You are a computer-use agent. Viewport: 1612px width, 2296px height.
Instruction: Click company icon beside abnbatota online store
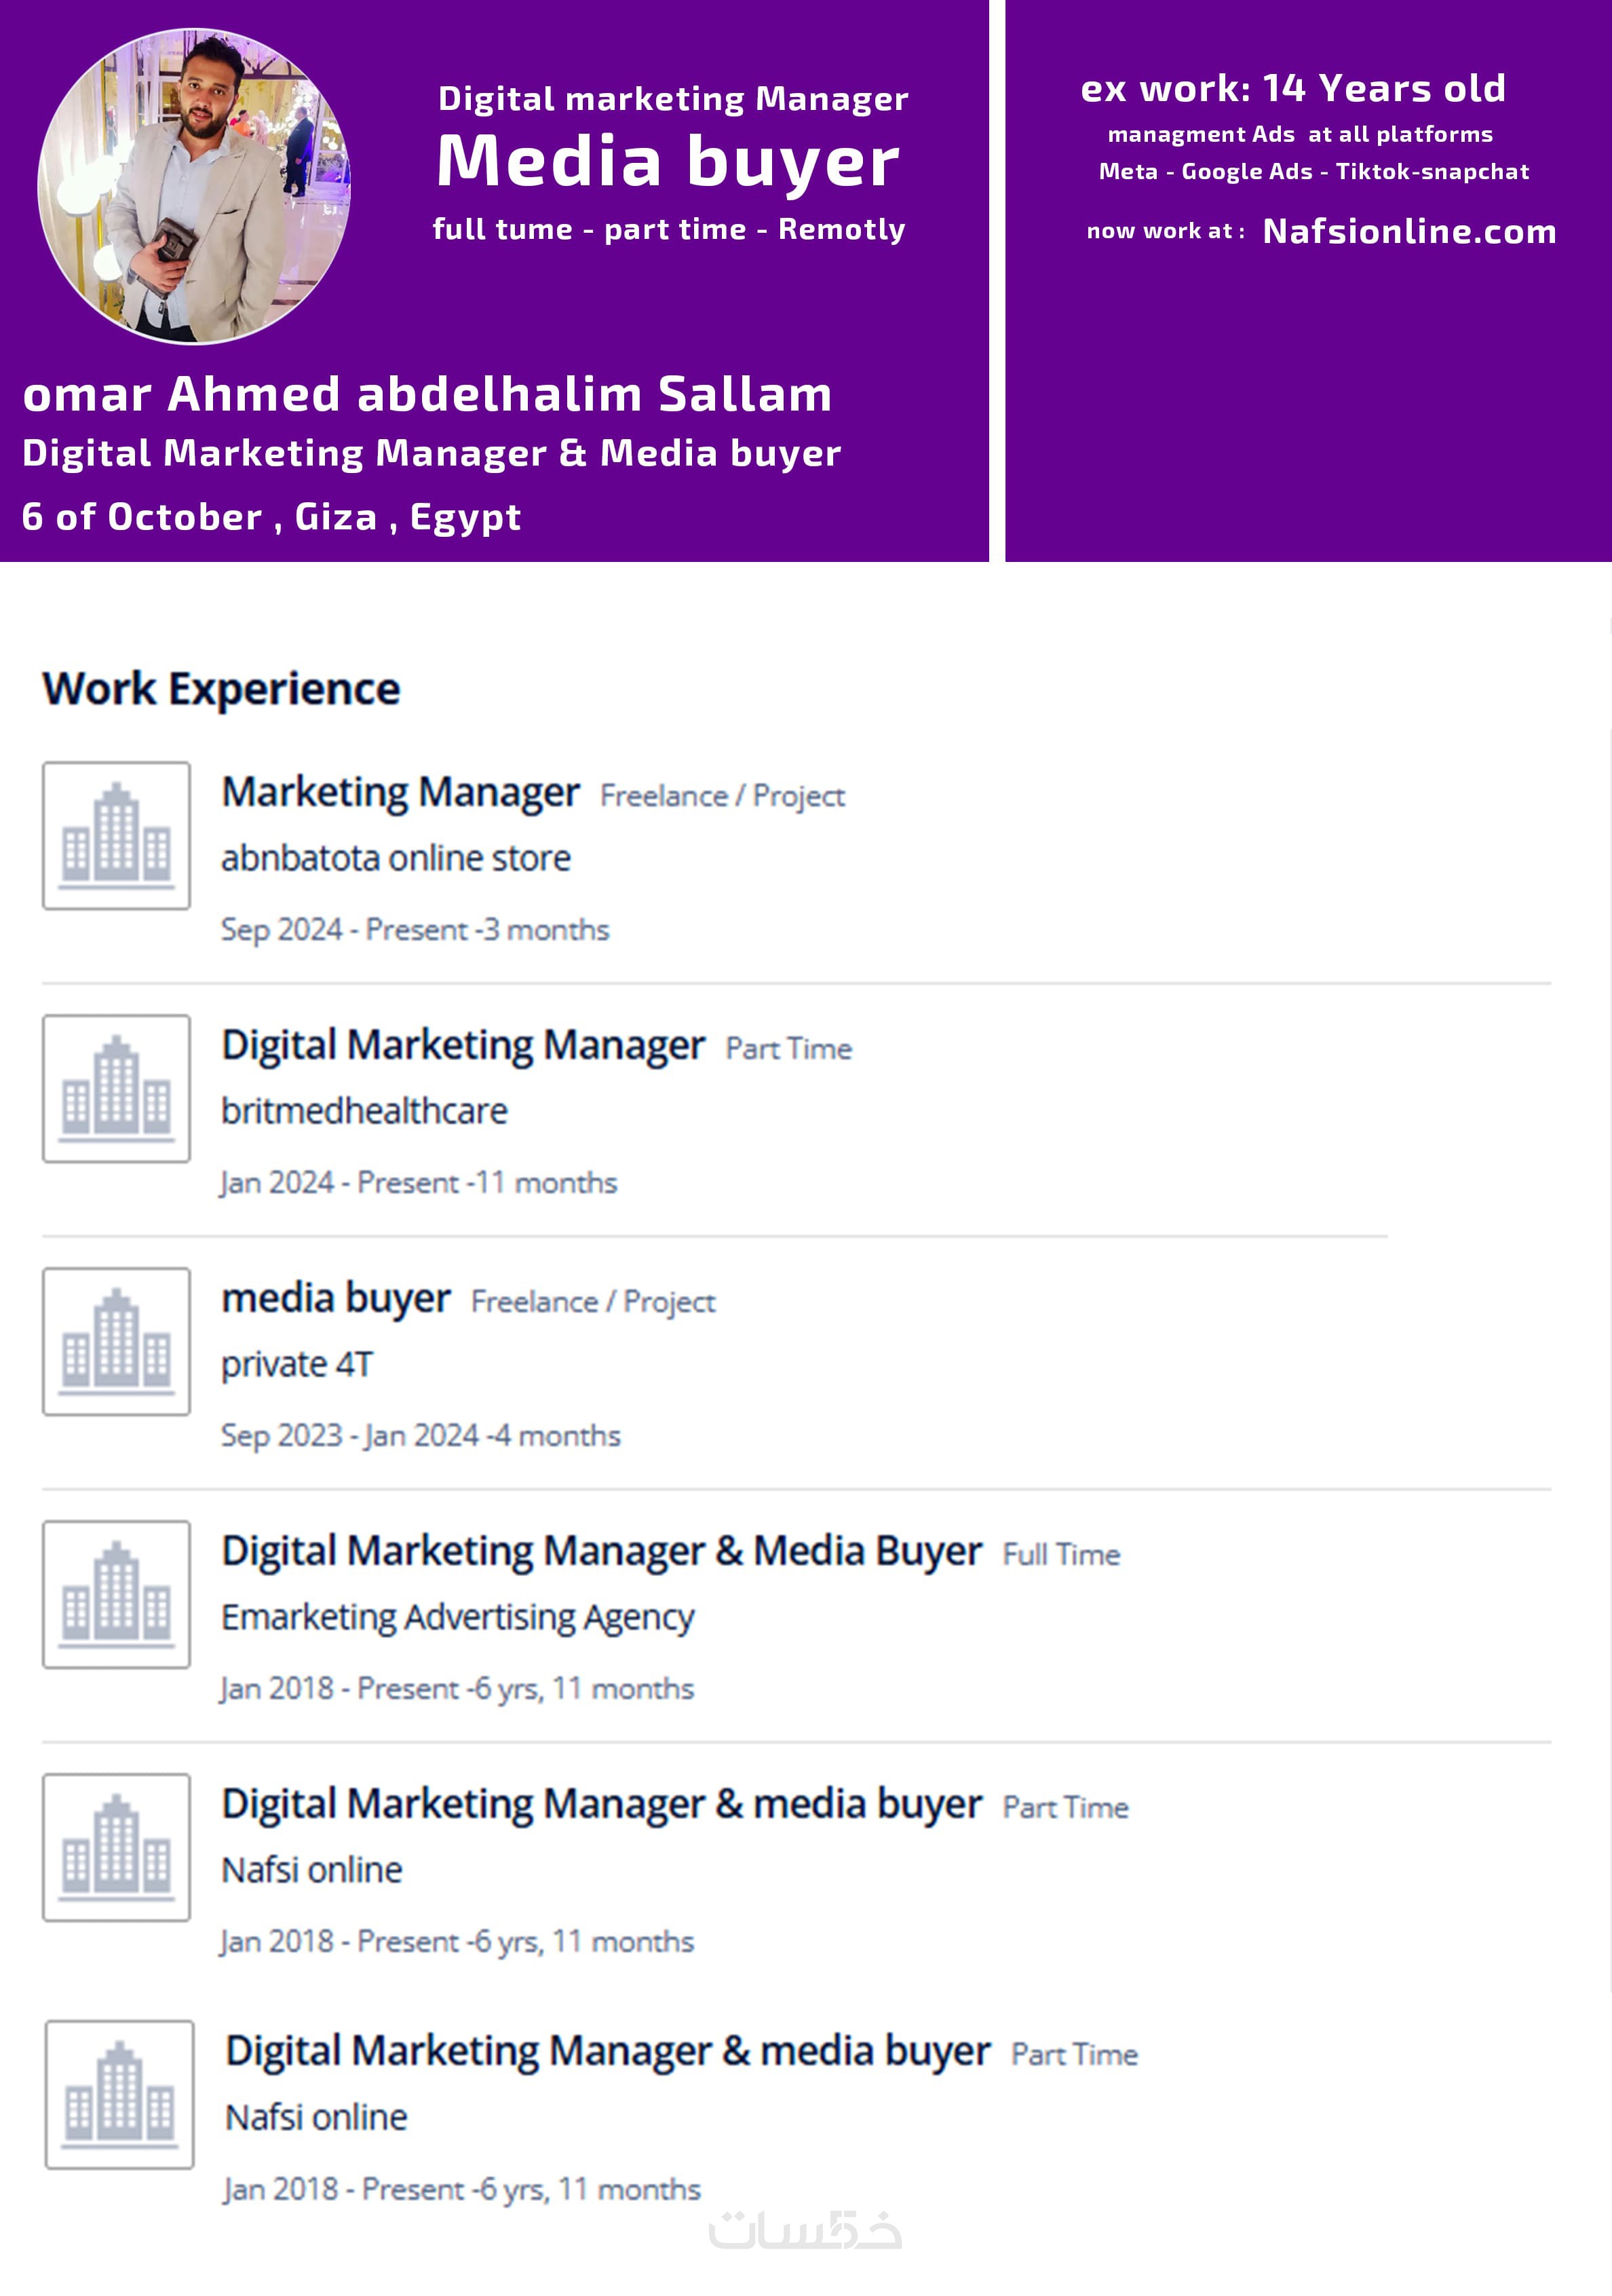point(116,835)
